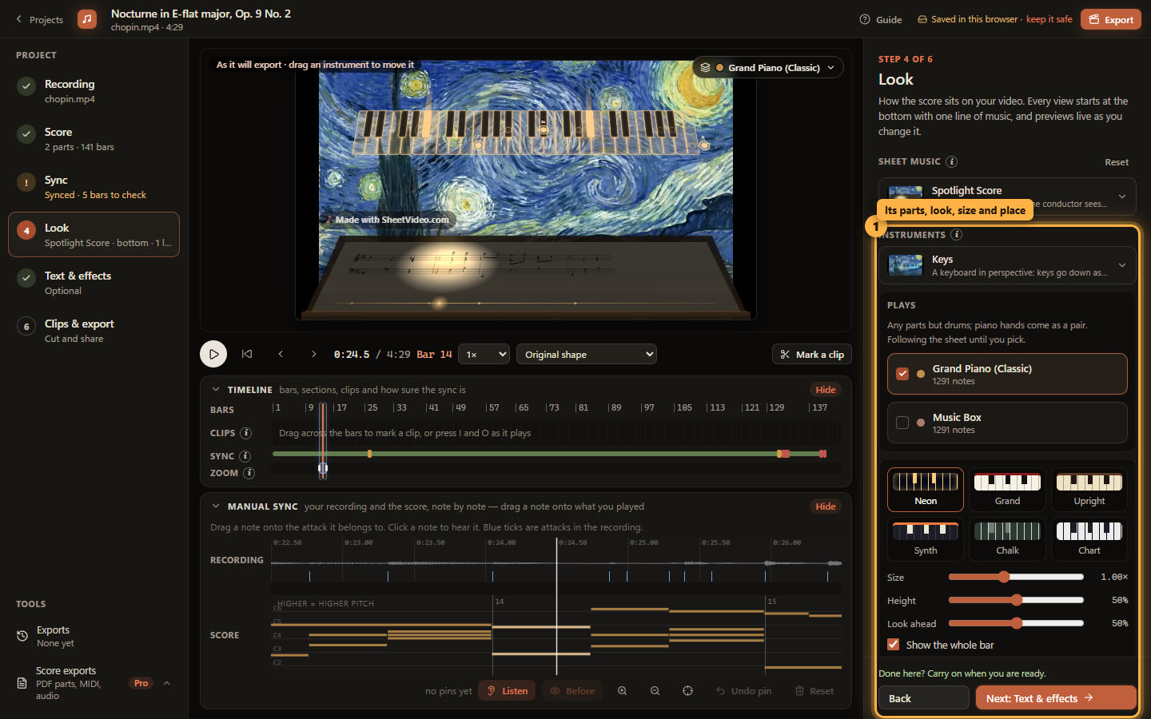Image resolution: width=1151 pixels, height=719 pixels.
Task: Hide the Manual Sync panel
Action: (826, 506)
